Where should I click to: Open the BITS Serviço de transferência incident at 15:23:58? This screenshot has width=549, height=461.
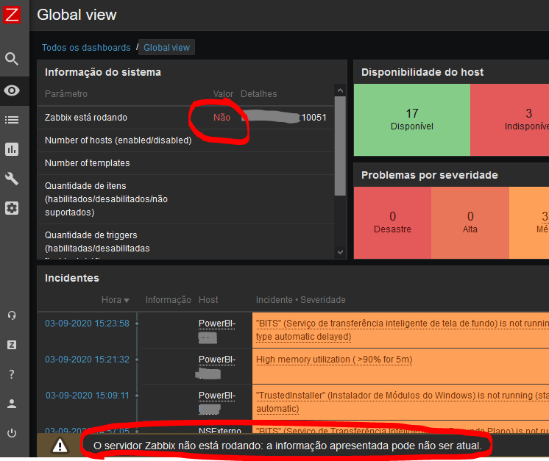pyautogui.click(x=403, y=330)
